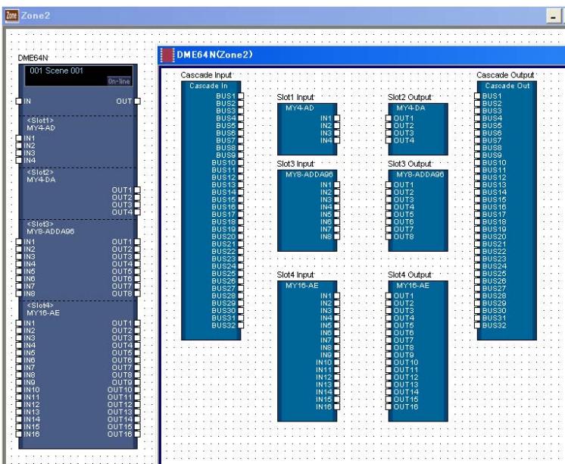This screenshot has height=464, width=565.
Task: Select the Slot2 Output MY4-DA block header
Action: 410,108
